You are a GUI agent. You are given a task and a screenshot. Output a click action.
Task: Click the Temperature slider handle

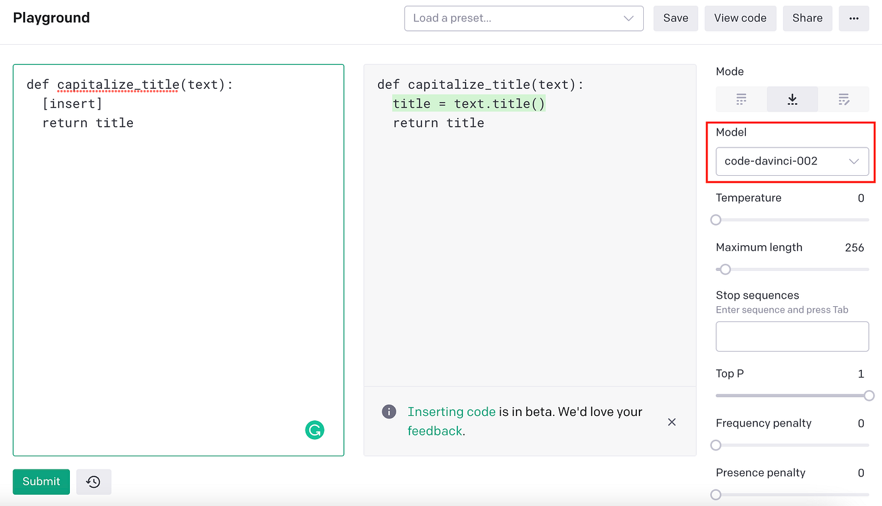tap(716, 220)
